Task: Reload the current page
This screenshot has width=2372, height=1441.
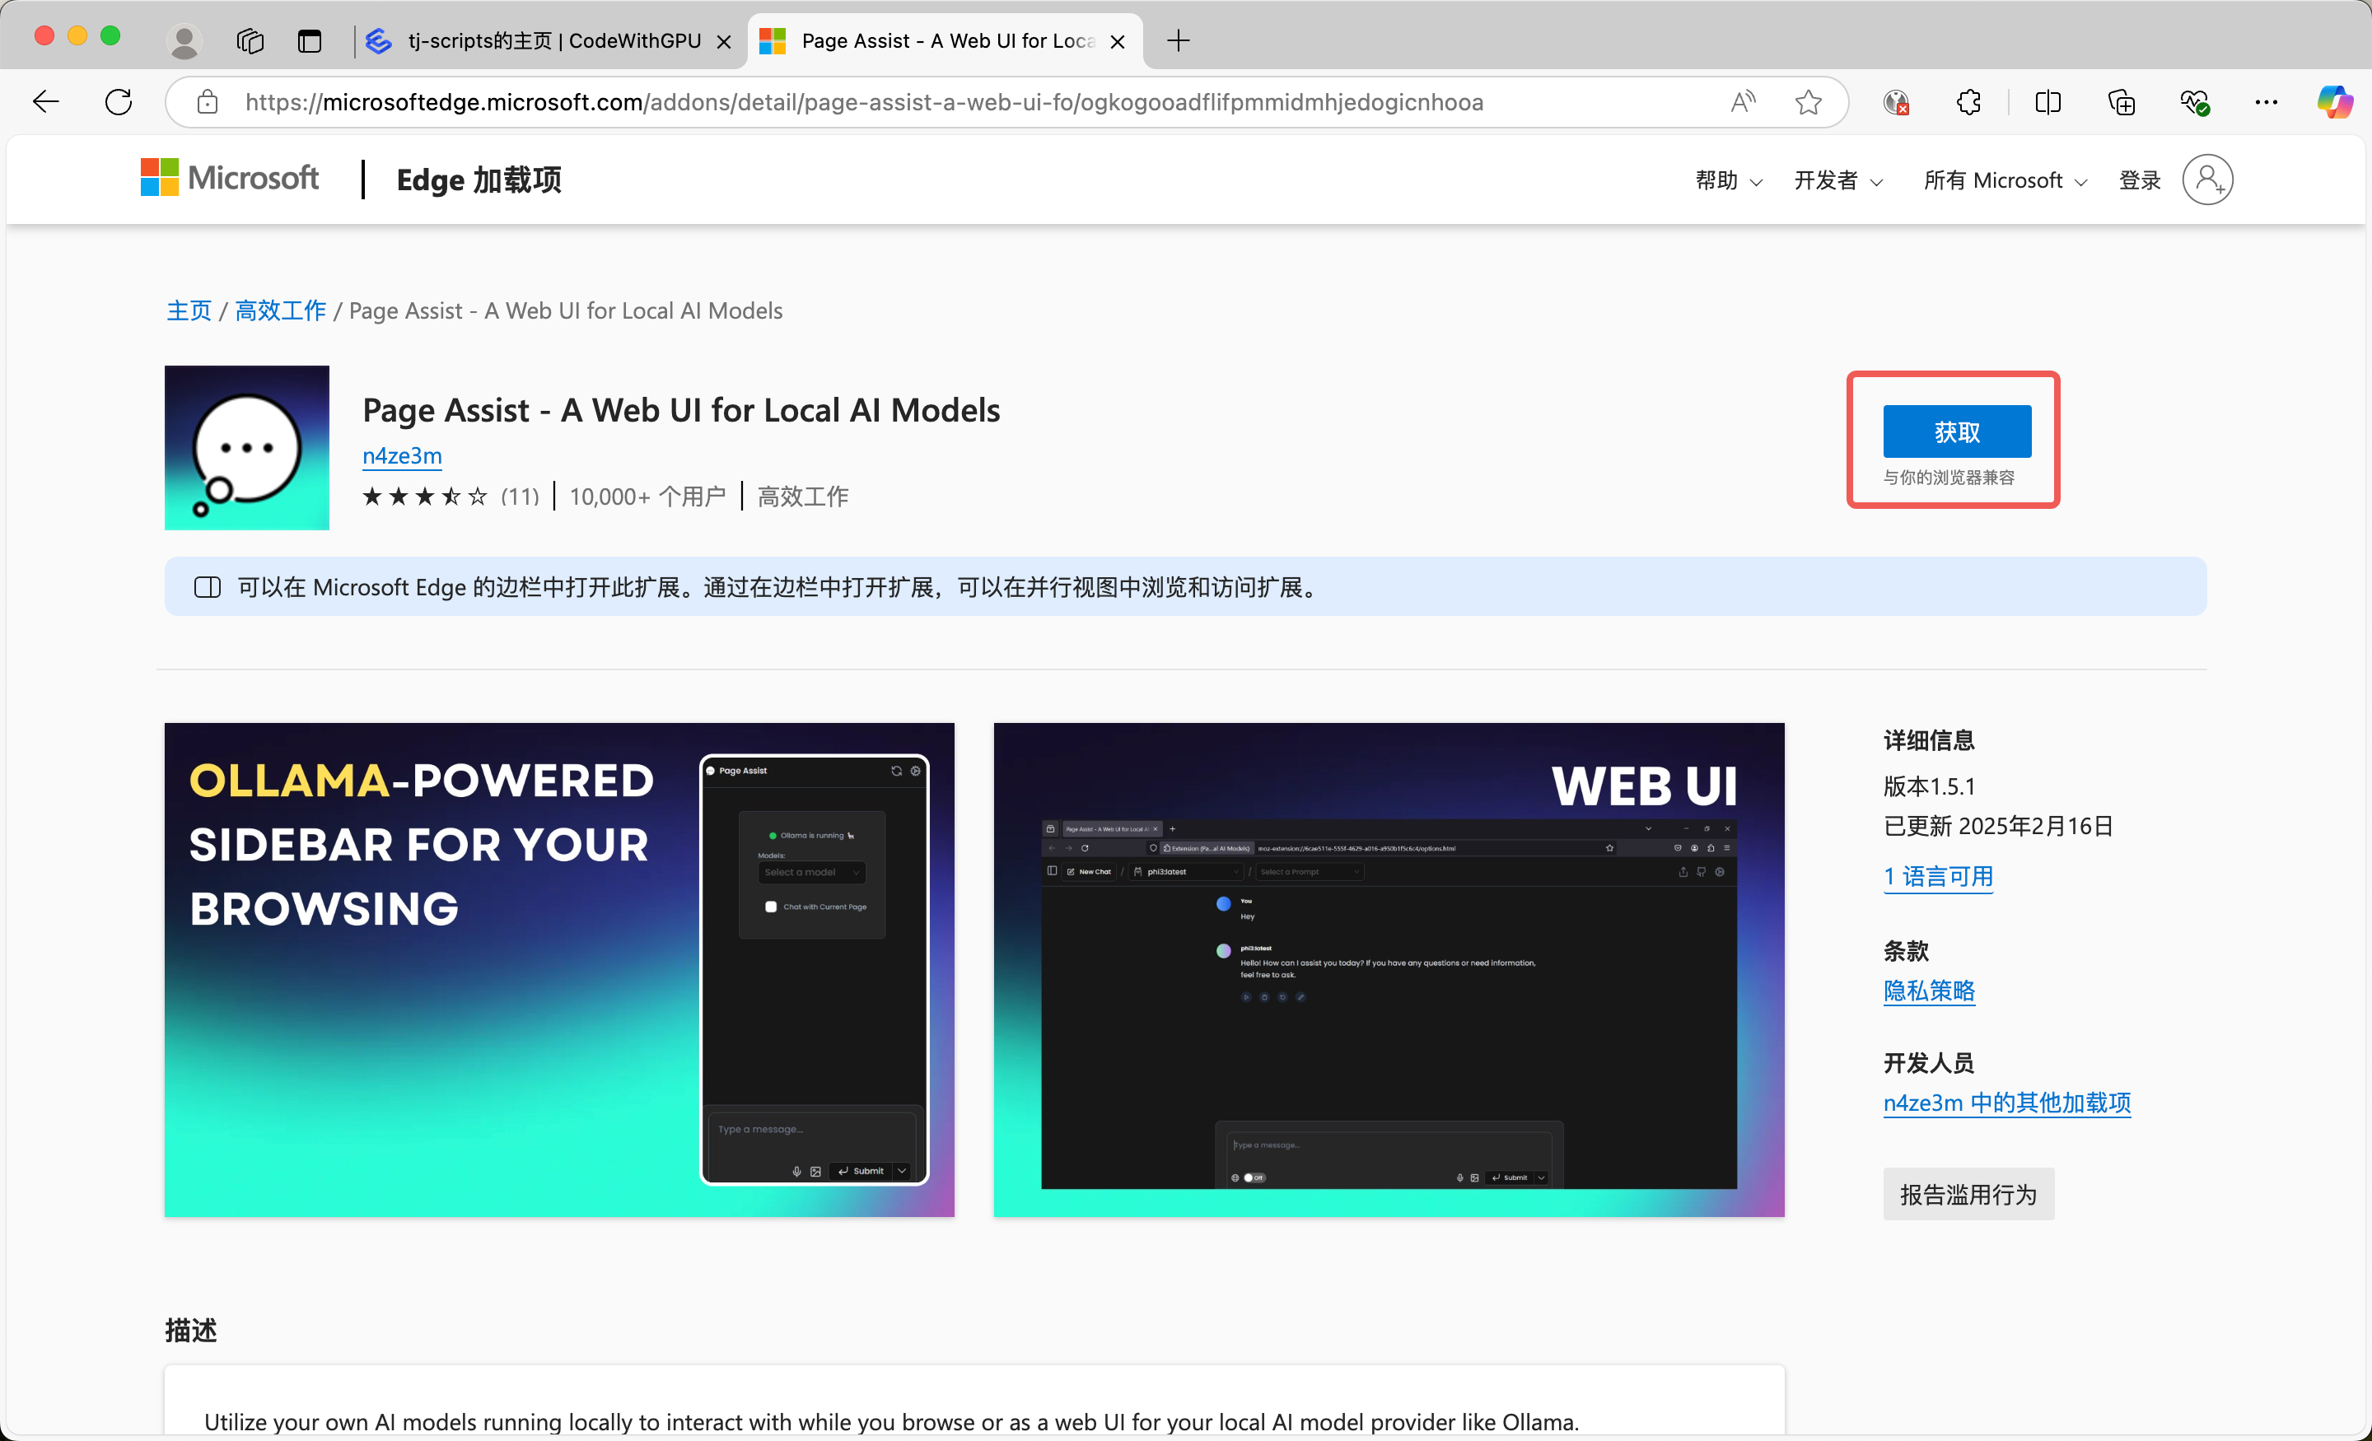Action: [119, 102]
